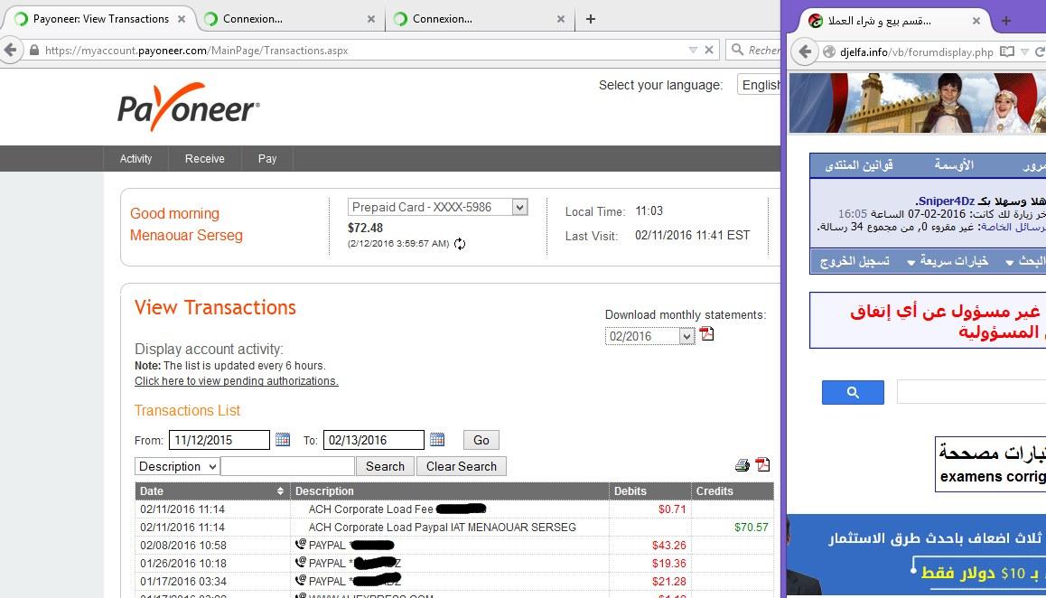
Task: Click the To date field showing 02/13/2016
Action: 374,440
